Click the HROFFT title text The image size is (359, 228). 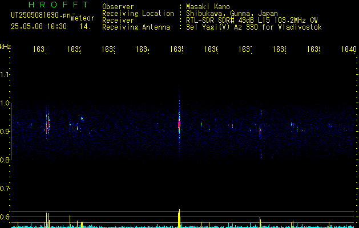59,5
